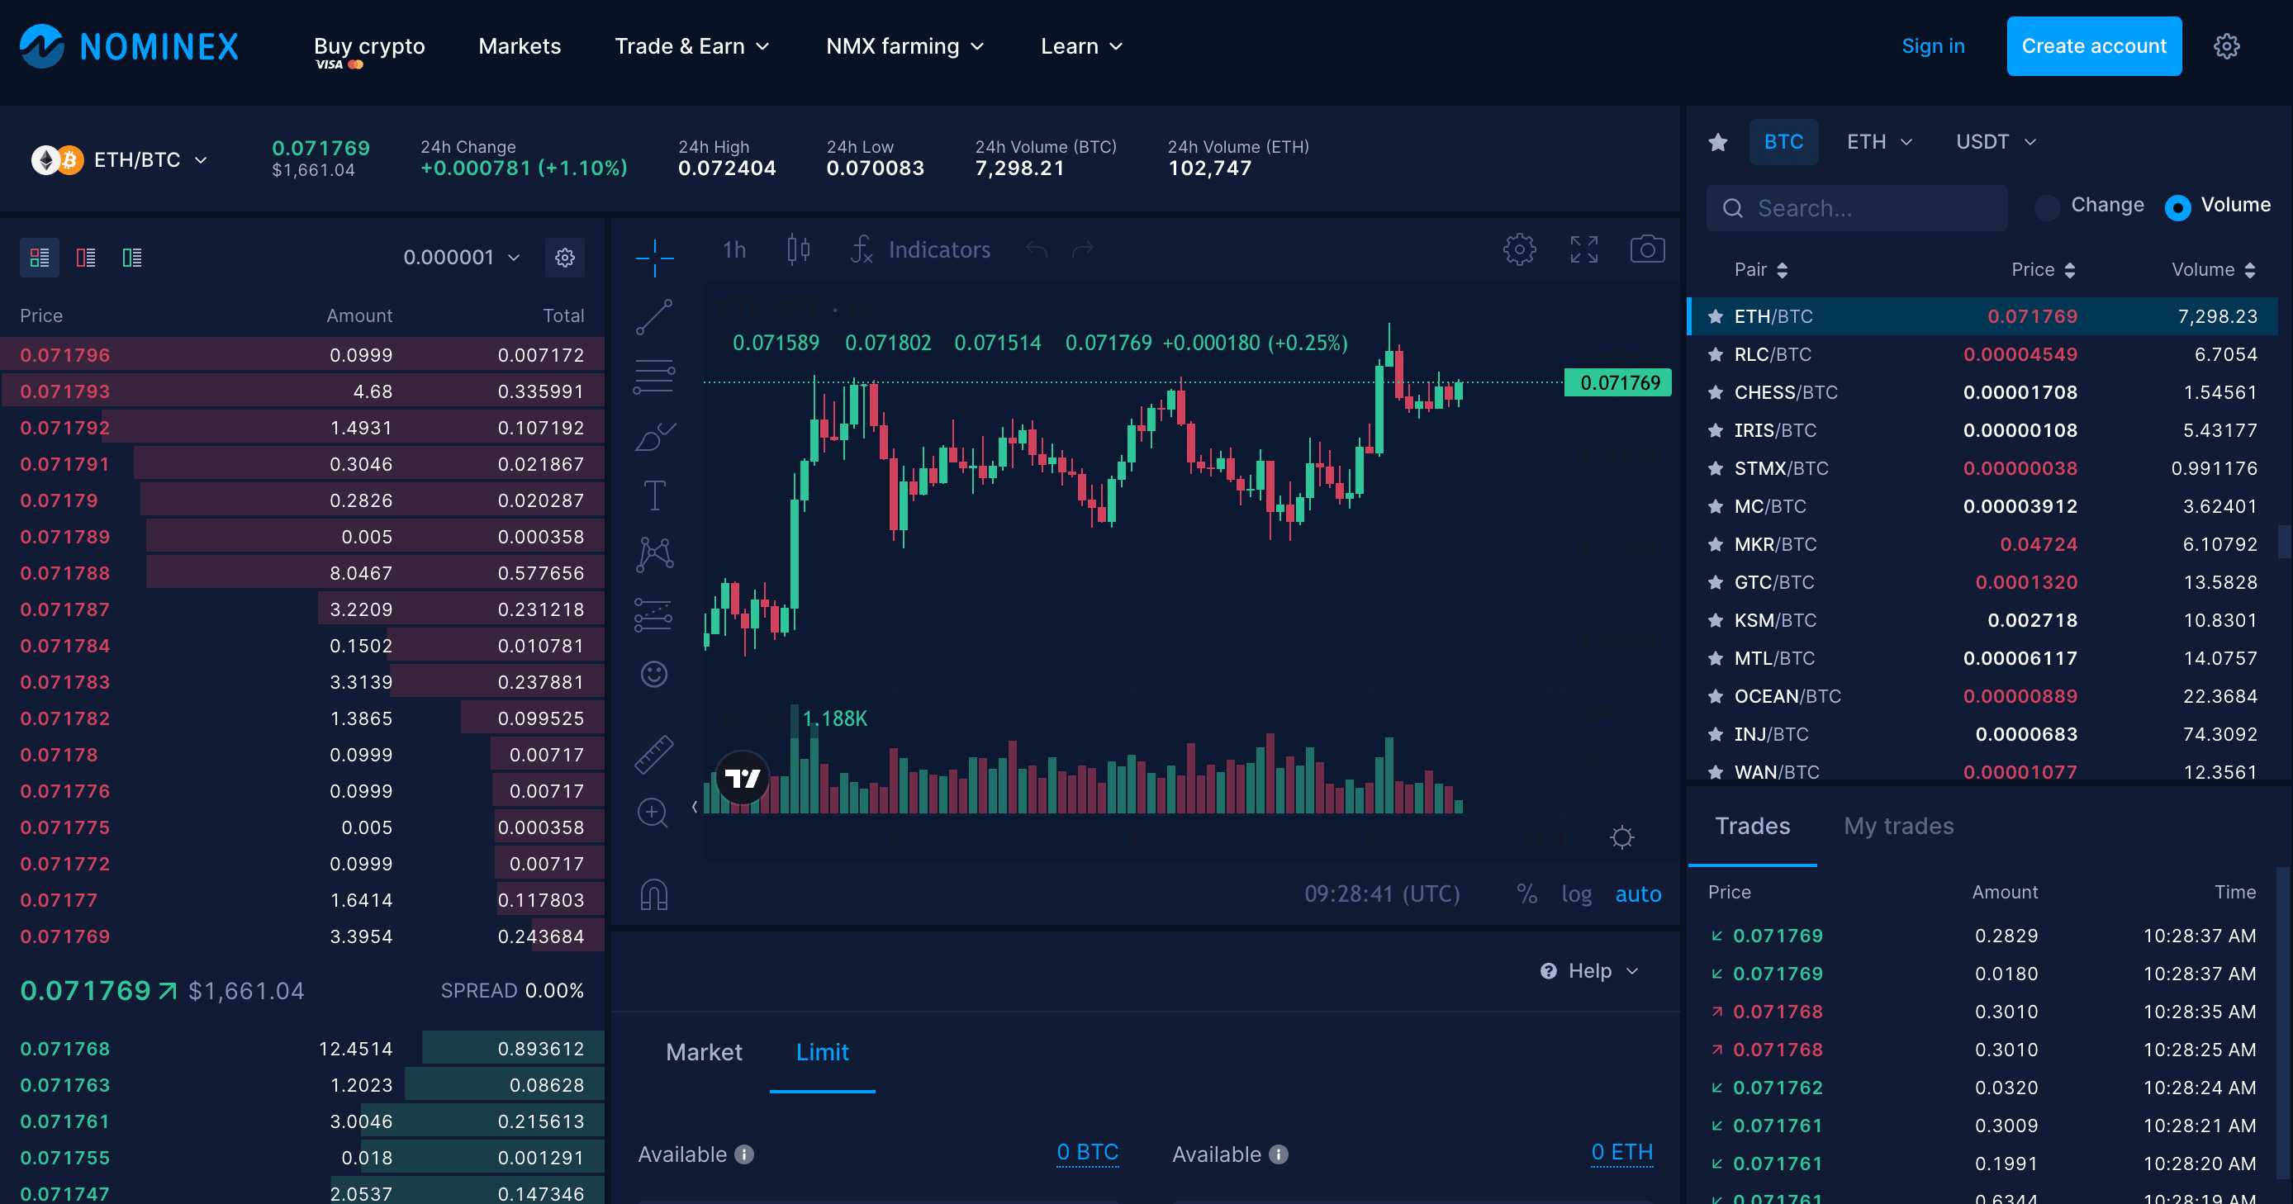The width and height of the screenshot is (2293, 1204).
Task: Click the pair Search field
Action: [1857, 208]
